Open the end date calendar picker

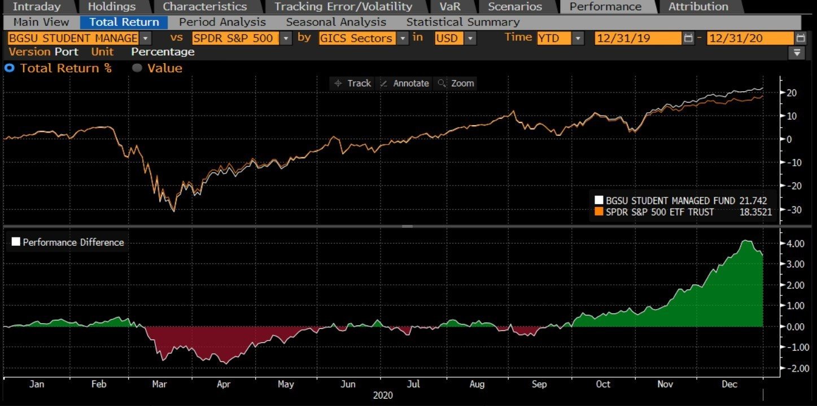(x=801, y=38)
